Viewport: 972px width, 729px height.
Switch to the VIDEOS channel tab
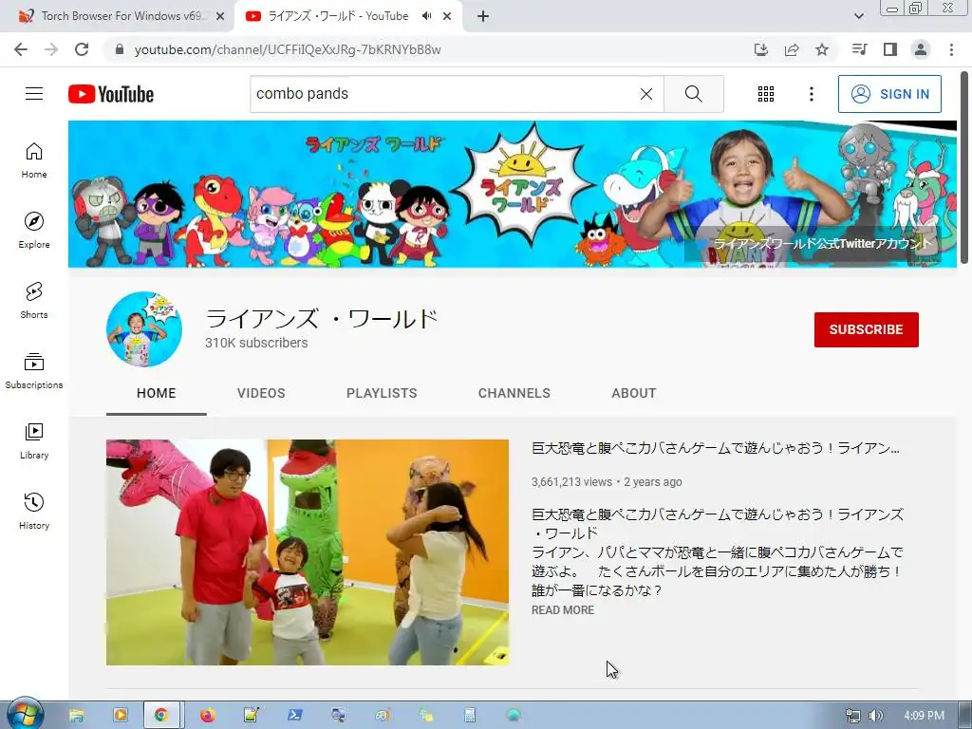(261, 393)
